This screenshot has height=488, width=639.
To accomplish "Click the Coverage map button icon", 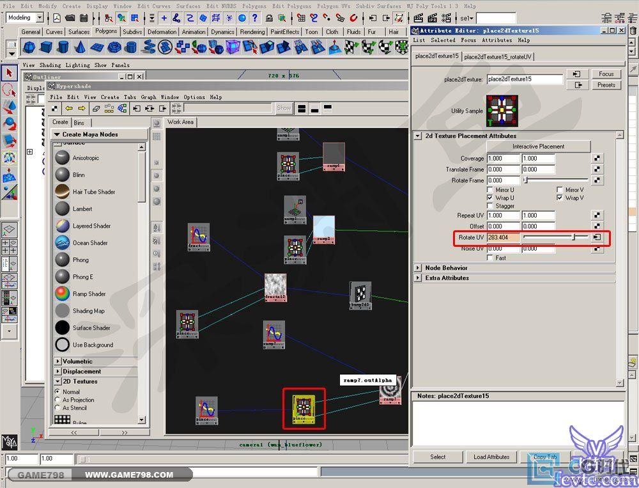I will (x=597, y=158).
